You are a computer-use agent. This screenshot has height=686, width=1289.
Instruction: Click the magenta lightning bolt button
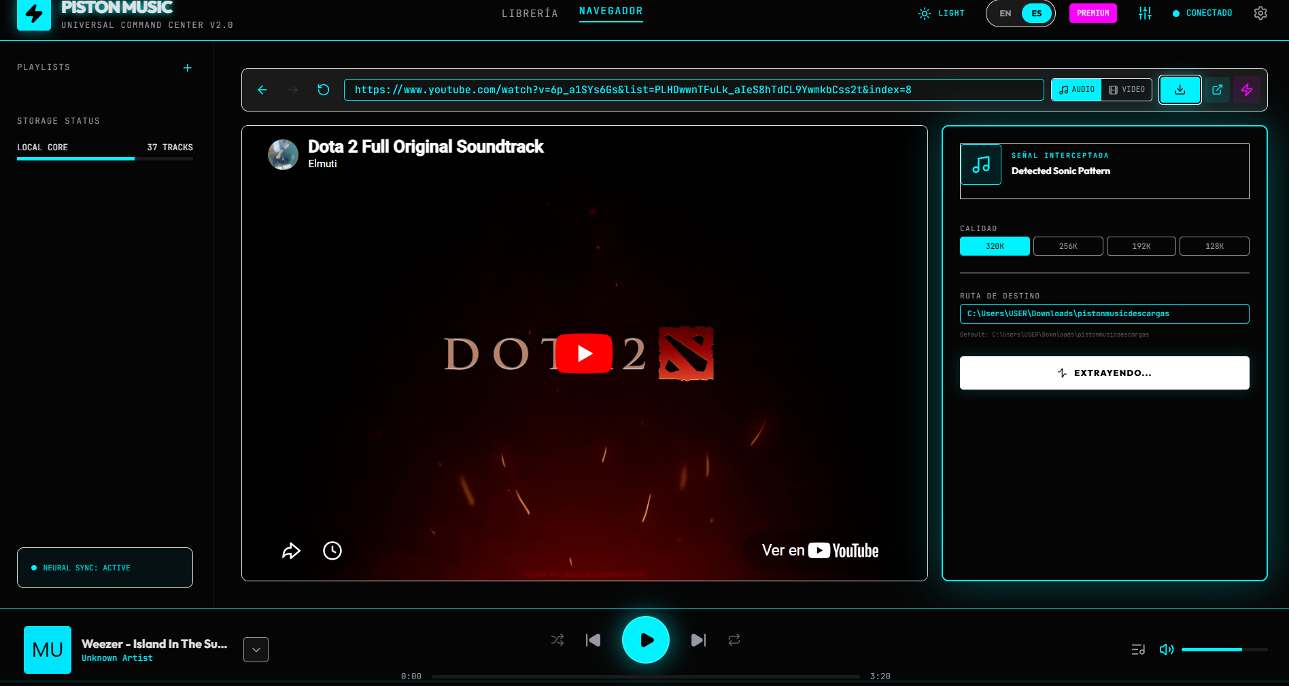(1247, 90)
